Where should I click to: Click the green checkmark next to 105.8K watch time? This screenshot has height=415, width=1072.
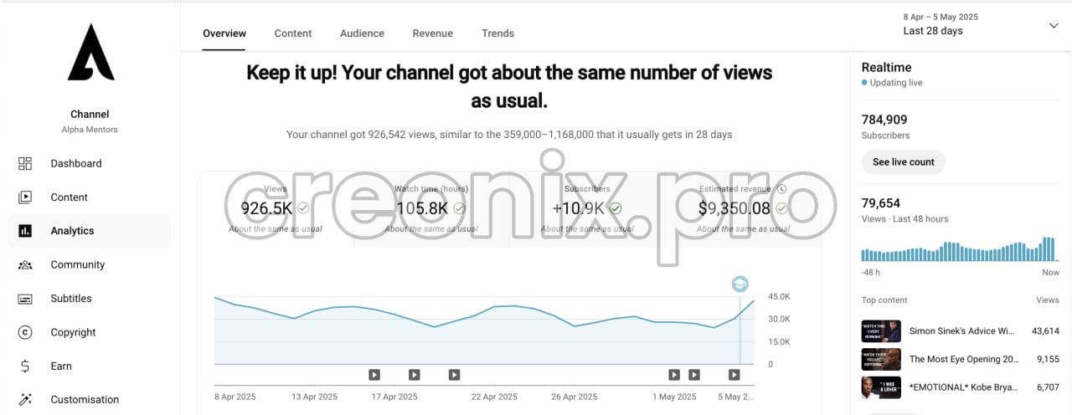(459, 208)
